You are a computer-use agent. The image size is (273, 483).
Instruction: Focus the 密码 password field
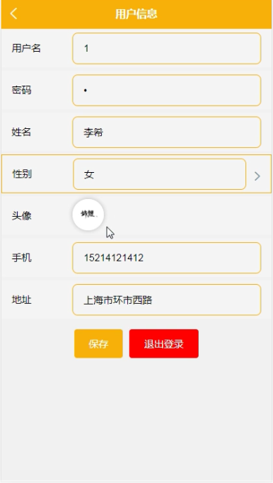(166, 90)
